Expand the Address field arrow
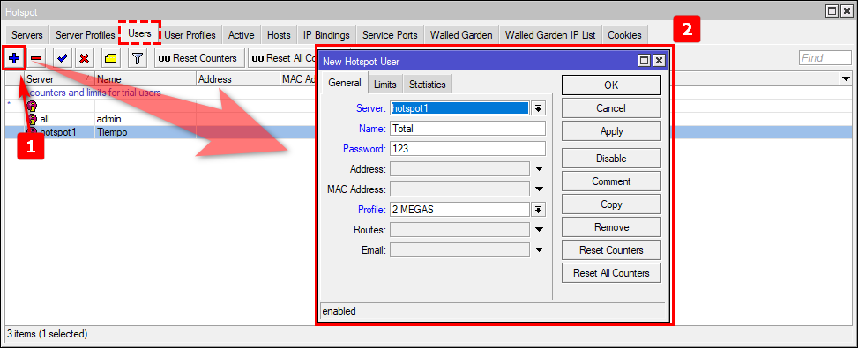This screenshot has height=348, width=858. pyautogui.click(x=539, y=169)
